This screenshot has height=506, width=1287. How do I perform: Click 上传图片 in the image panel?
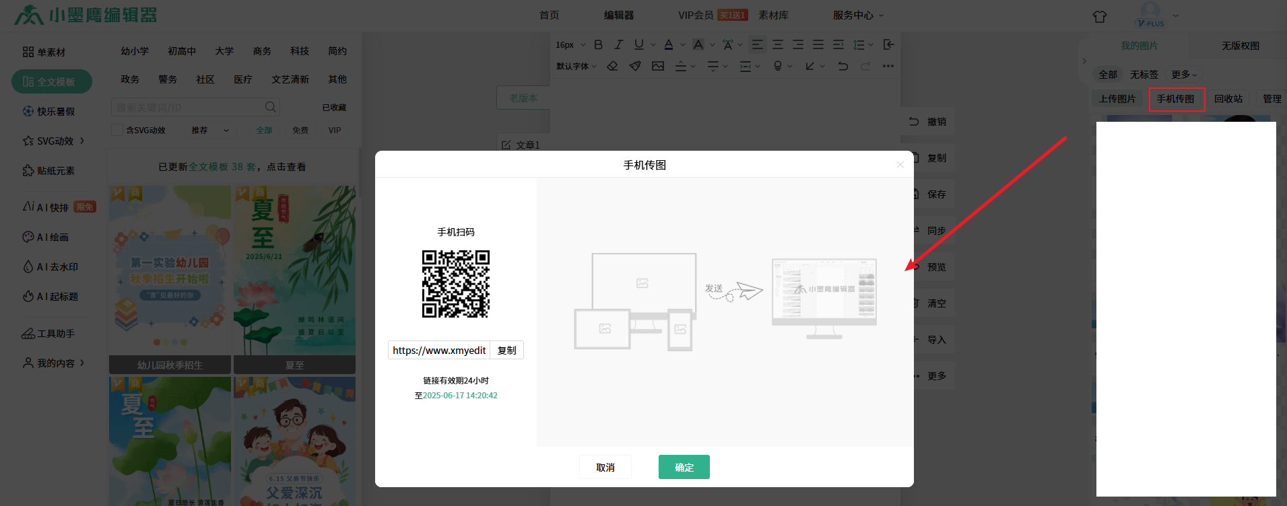coord(1117,99)
